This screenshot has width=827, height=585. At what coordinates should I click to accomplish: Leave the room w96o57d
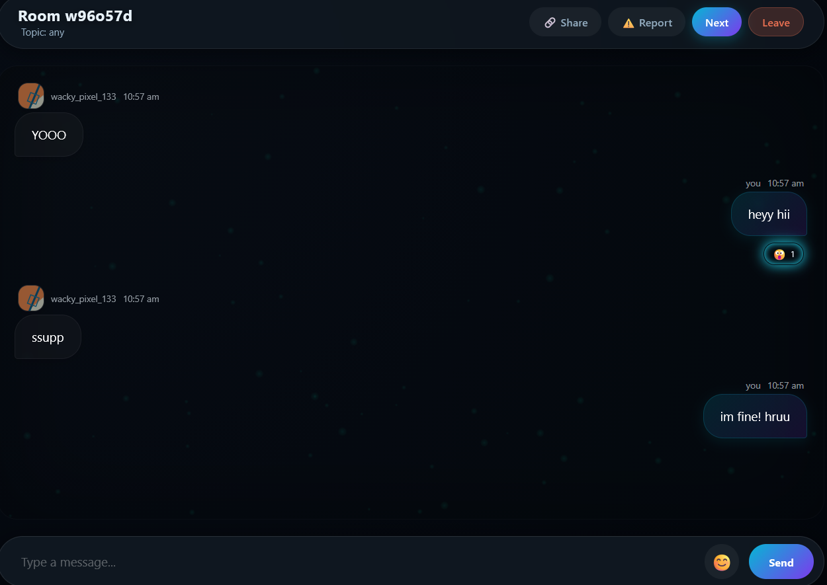pyautogui.click(x=775, y=22)
